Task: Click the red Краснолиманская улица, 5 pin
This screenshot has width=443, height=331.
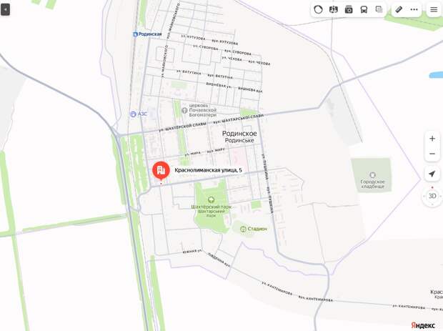Action: click(161, 170)
